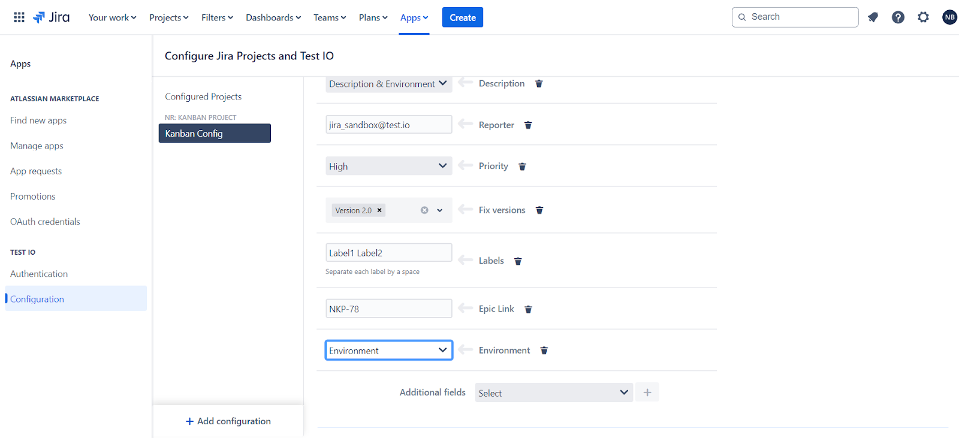The width and height of the screenshot is (959, 438).
Task: Open Promotions page
Action: coord(33,196)
